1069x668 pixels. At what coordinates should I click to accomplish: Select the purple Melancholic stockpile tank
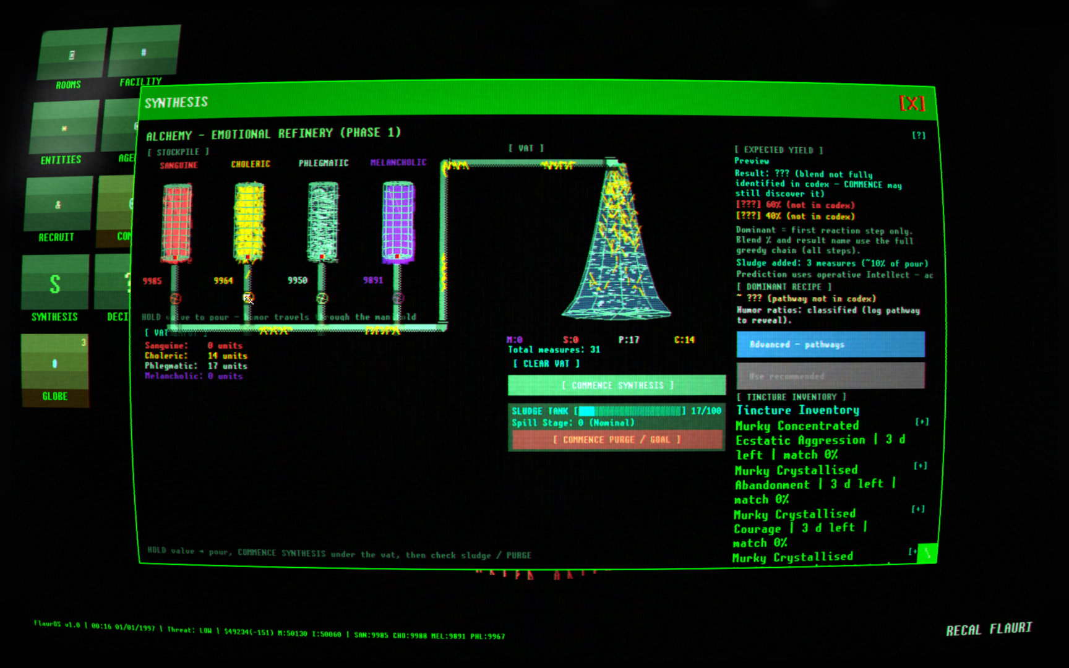pos(398,221)
